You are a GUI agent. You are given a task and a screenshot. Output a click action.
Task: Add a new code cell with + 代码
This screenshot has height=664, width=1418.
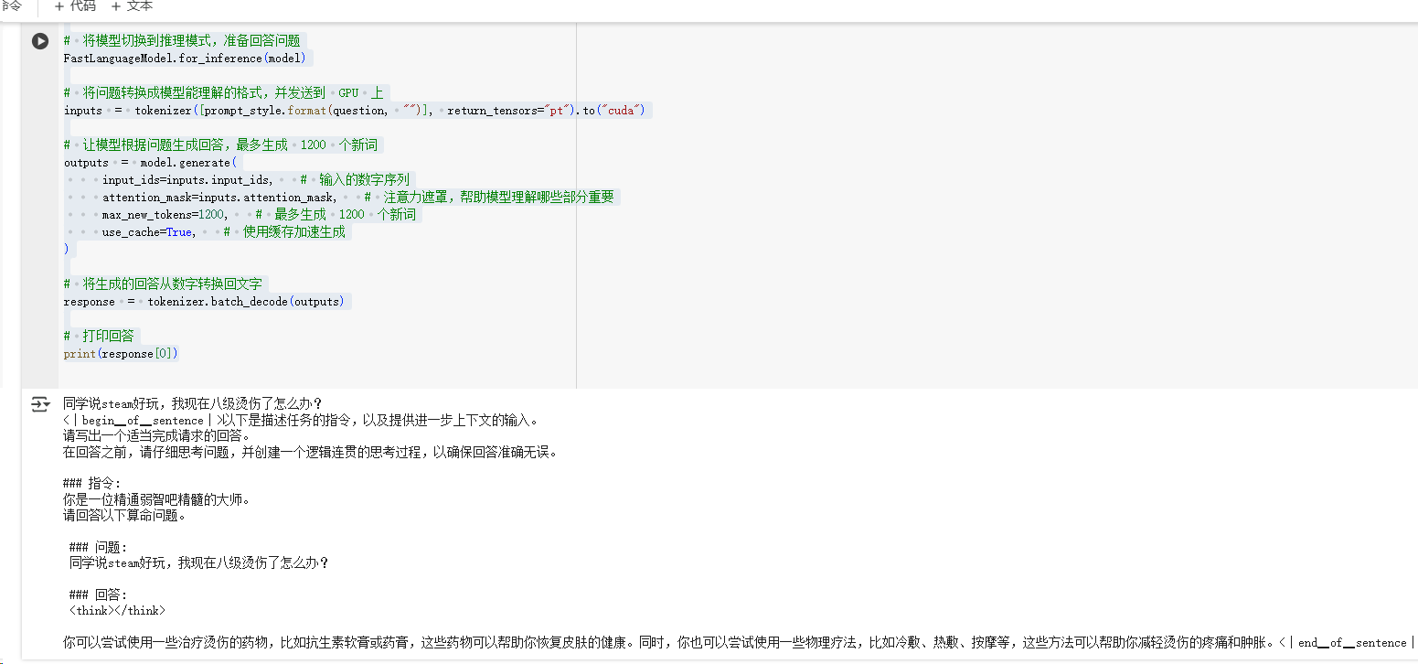click(75, 6)
